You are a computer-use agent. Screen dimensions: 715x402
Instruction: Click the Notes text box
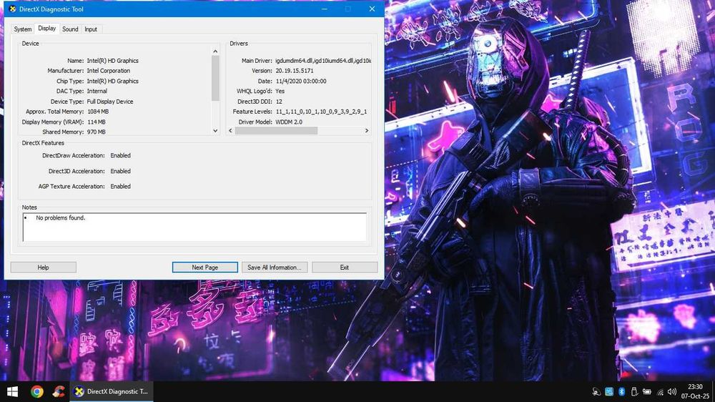pos(194,227)
